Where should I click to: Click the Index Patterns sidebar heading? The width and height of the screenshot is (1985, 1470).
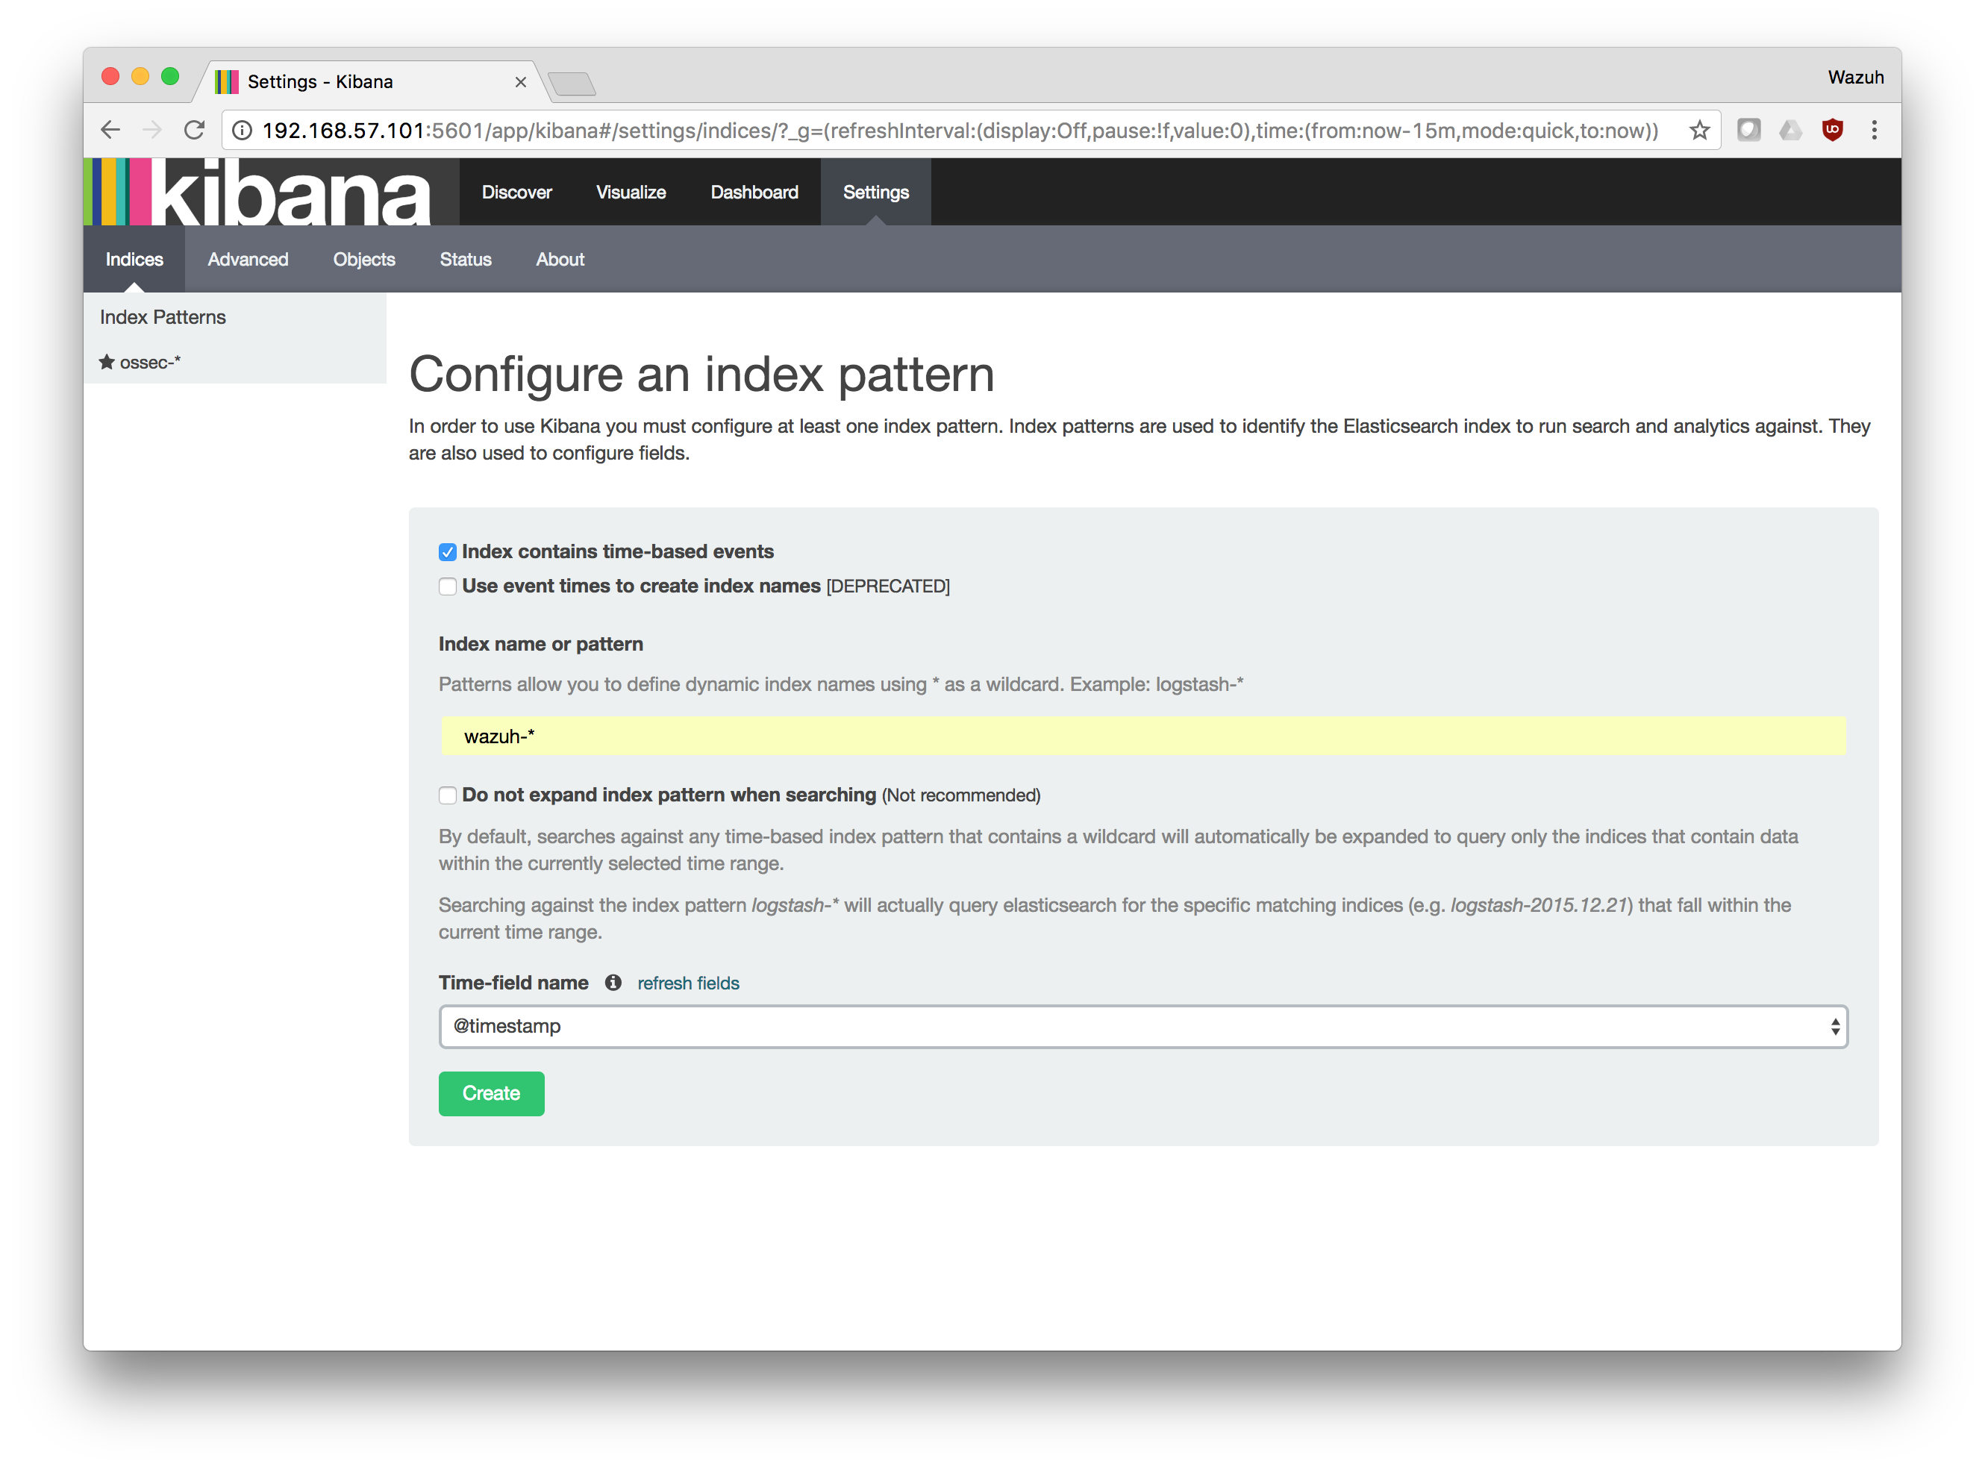[x=163, y=317]
